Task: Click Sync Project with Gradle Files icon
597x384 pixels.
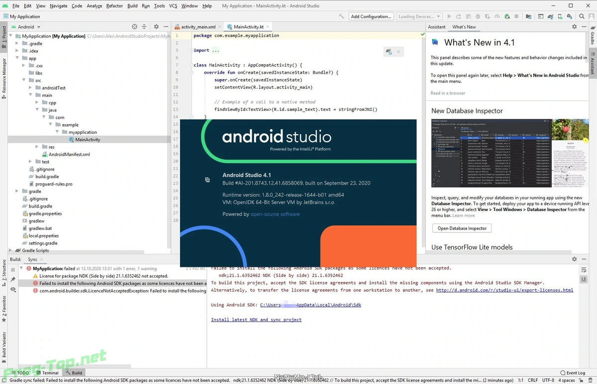Action: pos(550,16)
